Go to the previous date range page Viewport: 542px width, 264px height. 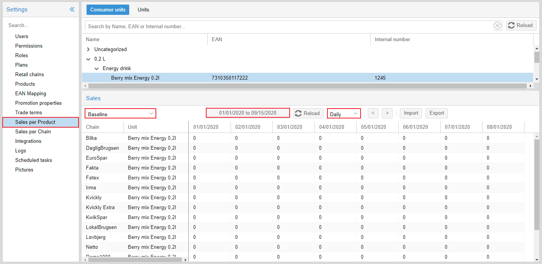(x=373, y=113)
